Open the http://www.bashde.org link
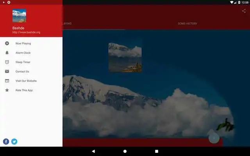250x156 pixels. pyautogui.click(x=26, y=32)
